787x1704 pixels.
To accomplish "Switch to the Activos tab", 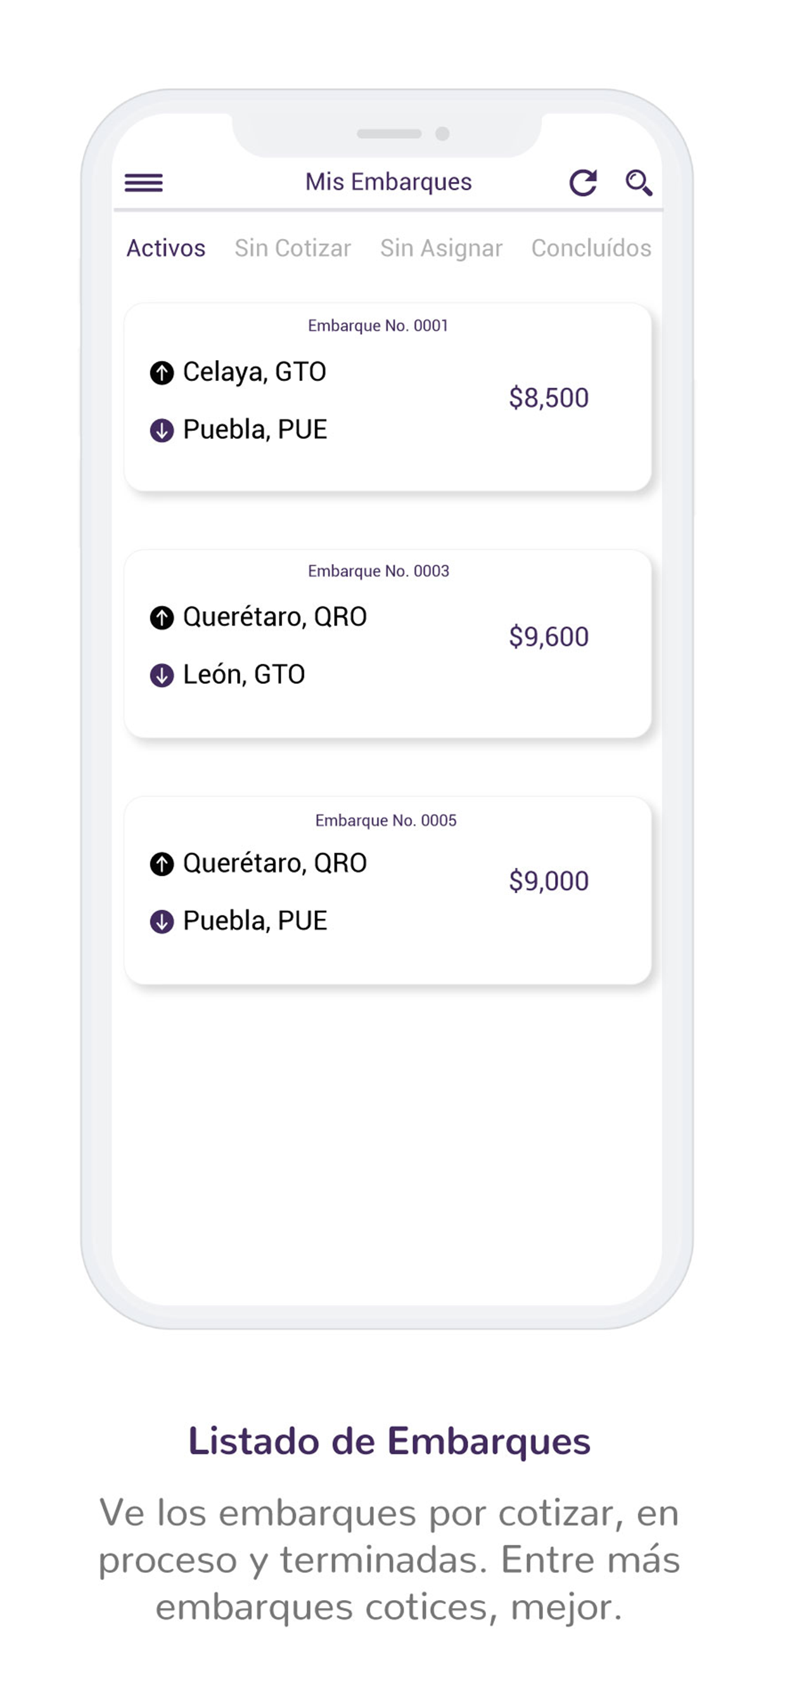I will click(x=166, y=248).
